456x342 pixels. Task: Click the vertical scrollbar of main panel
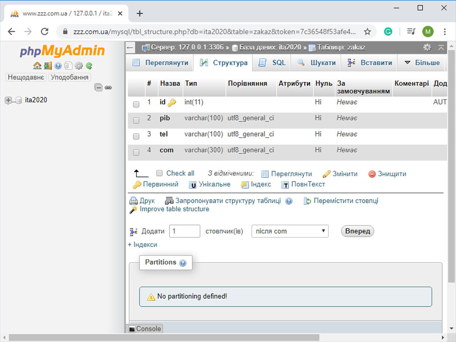pyautogui.click(x=452, y=166)
